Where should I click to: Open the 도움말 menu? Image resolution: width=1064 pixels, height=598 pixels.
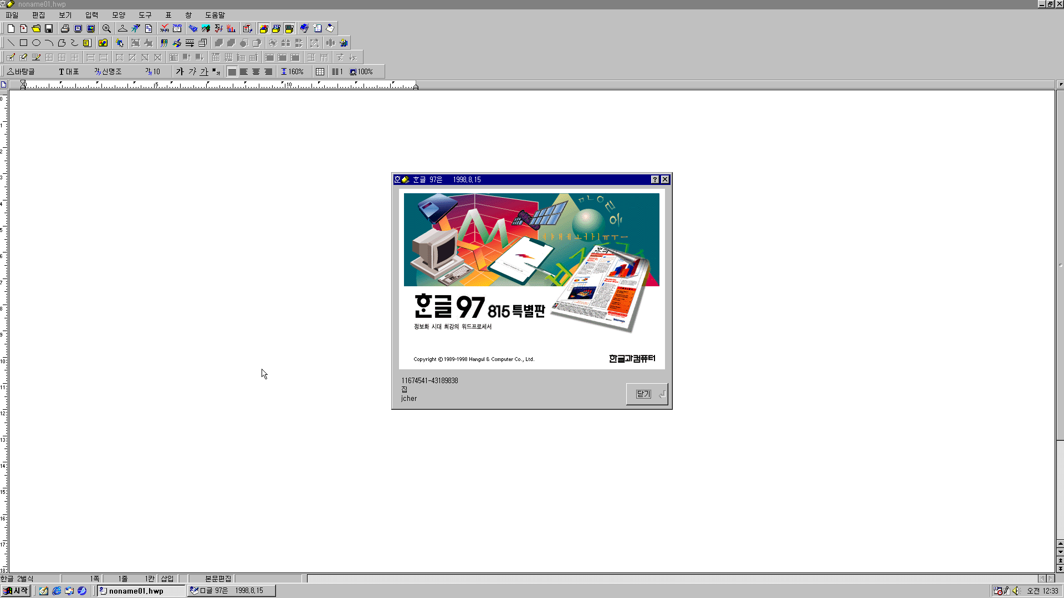215,15
